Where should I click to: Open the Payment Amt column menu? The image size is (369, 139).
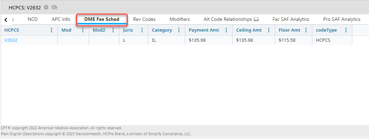[x=226, y=30]
